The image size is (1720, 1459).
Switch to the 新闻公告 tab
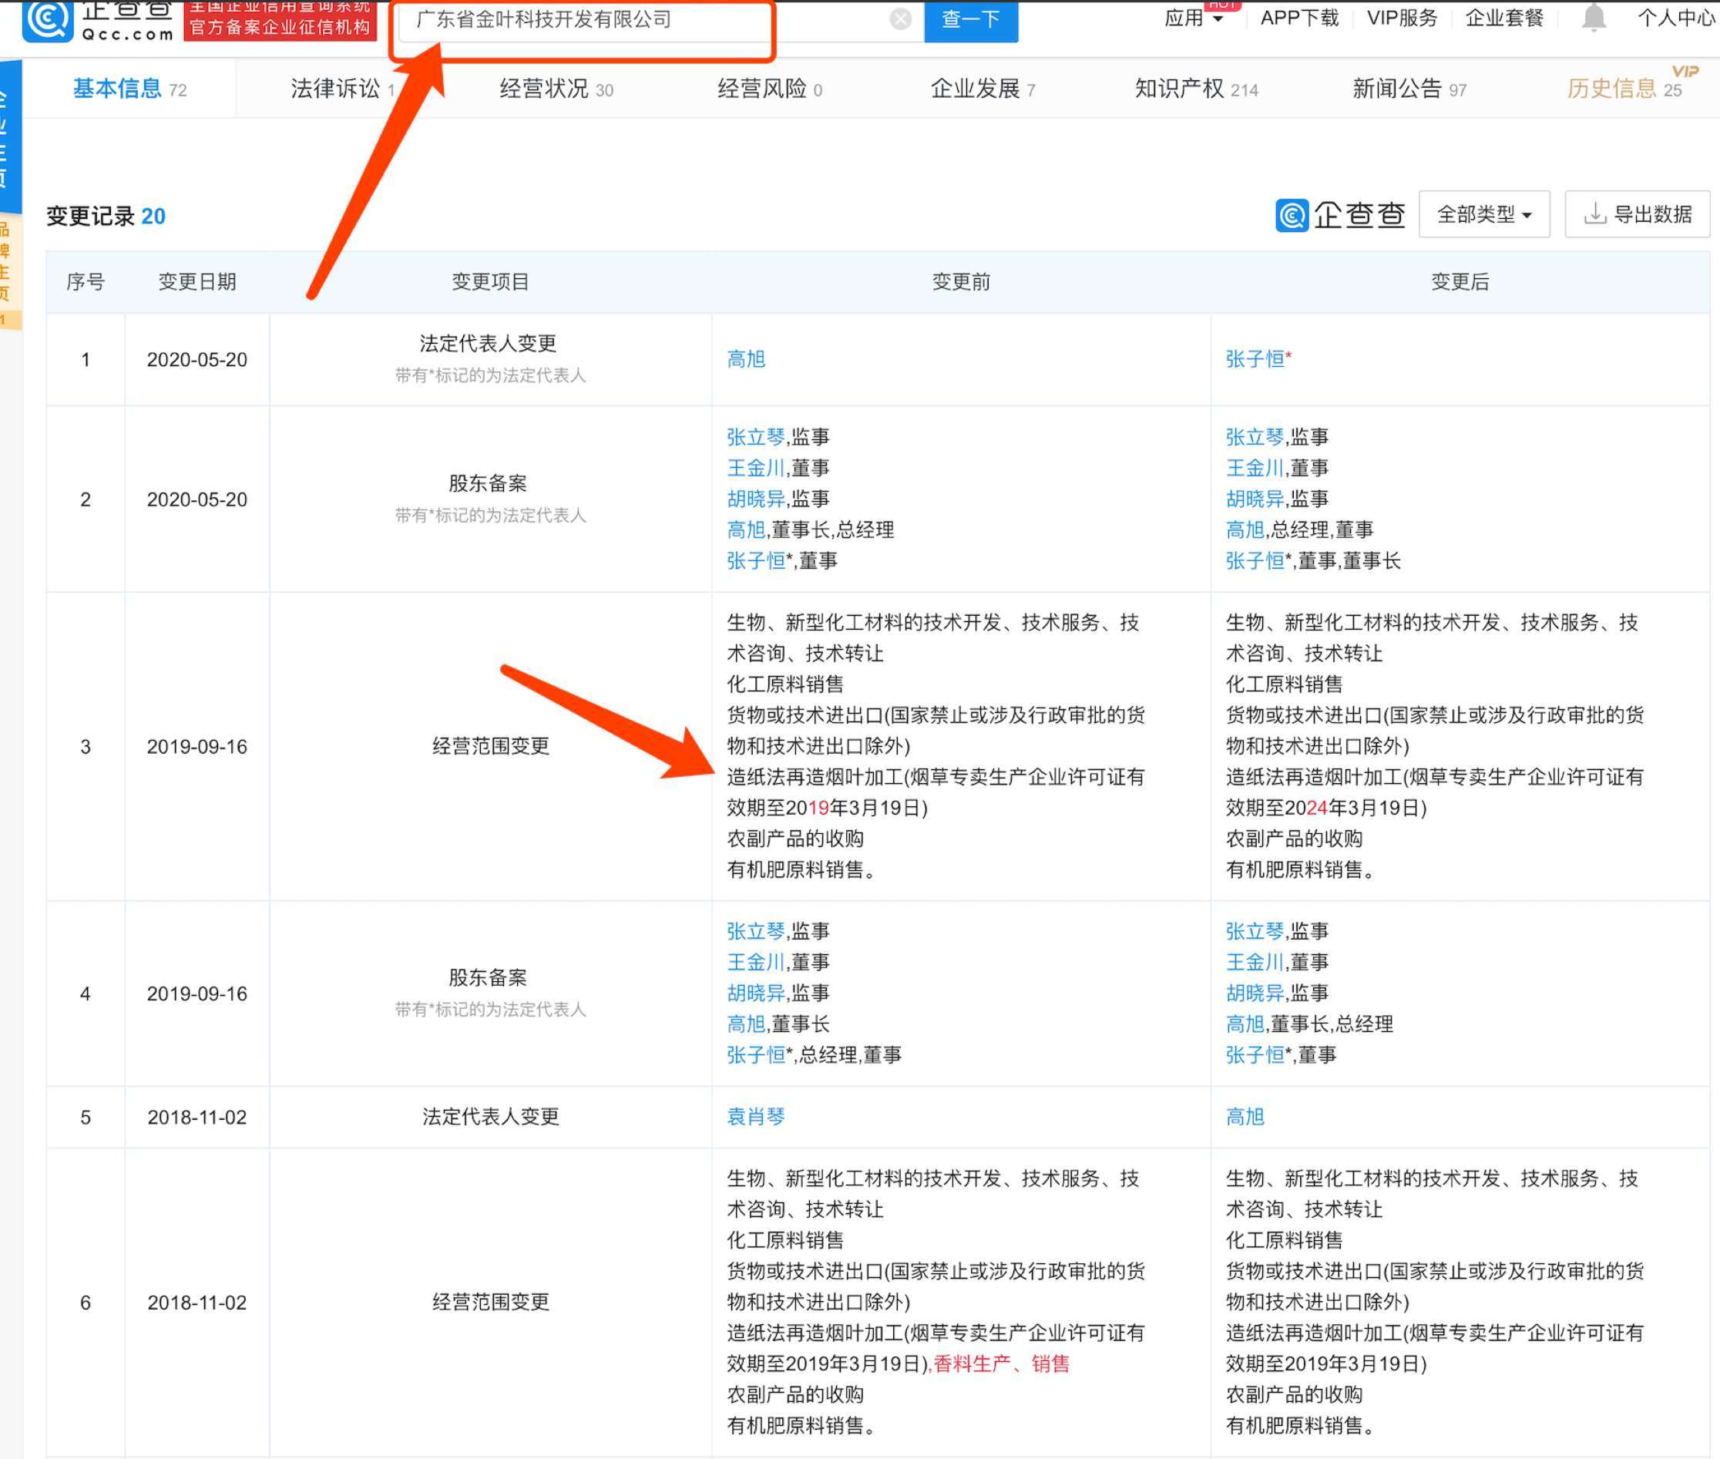tap(1409, 89)
